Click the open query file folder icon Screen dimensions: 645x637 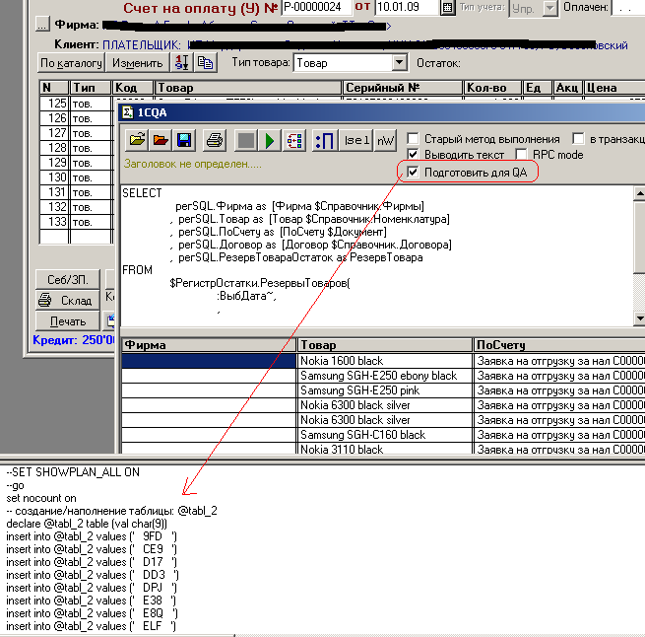point(134,141)
